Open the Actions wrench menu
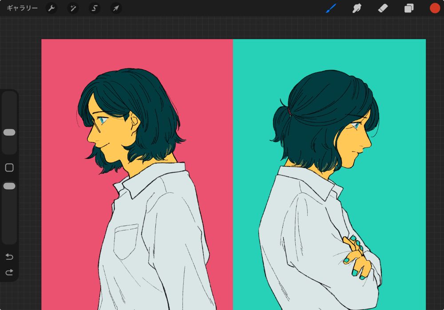Image resolution: width=444 pixels, height=310 pixels. pos(52,8)
